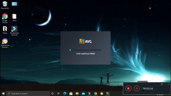Open the Recycle Bin desktop icon
The height and width of the screenshot is (96, 171).
[x=5, y=5]
